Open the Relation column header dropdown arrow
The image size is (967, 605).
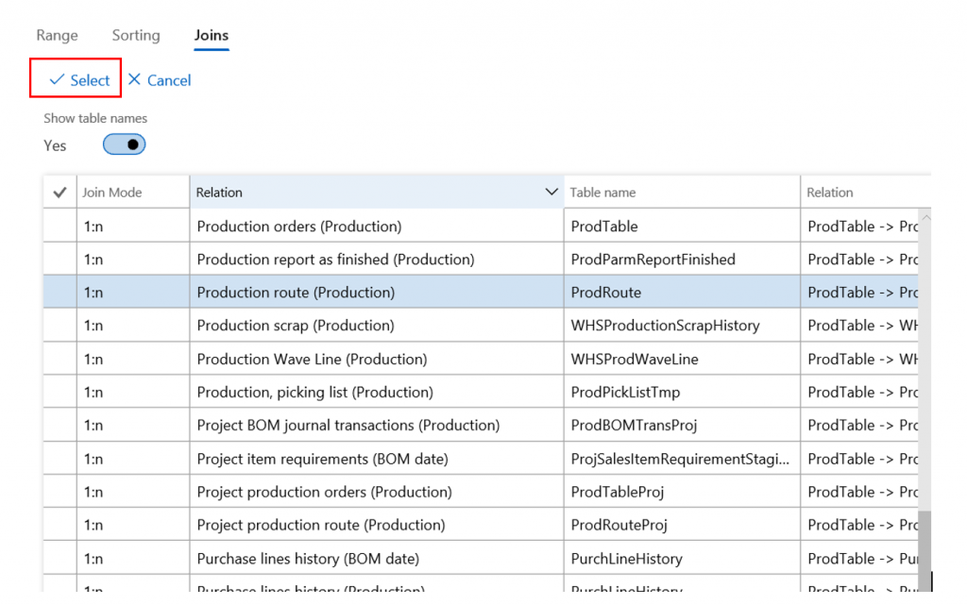[551, 193]
